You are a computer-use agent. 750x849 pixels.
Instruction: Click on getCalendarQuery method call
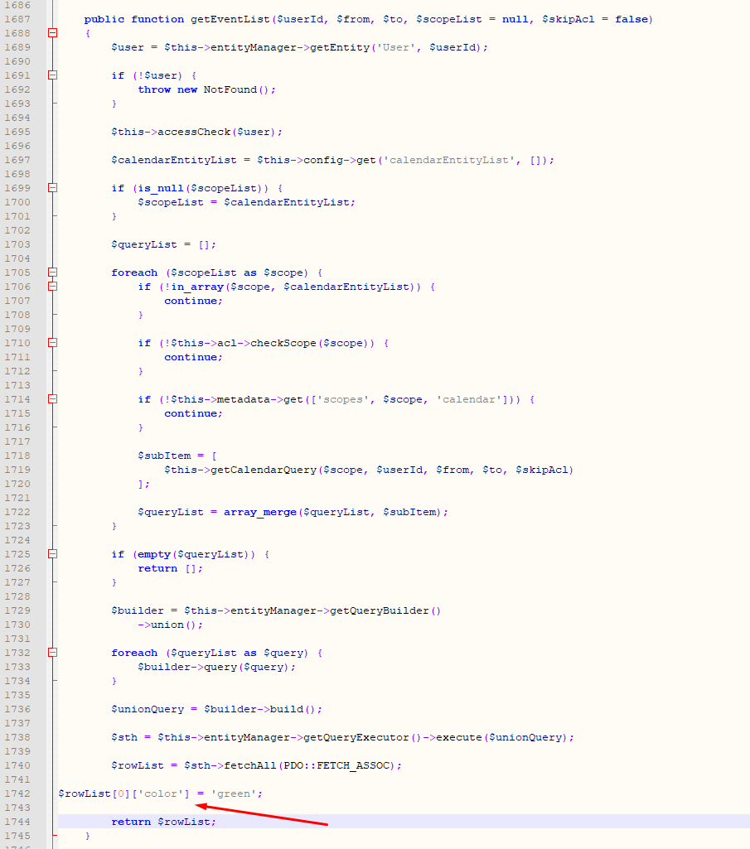[x=267, y=470]
